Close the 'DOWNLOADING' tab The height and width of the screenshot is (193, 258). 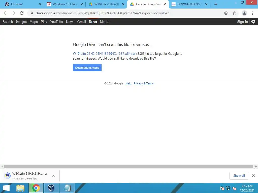pos(206,5)
